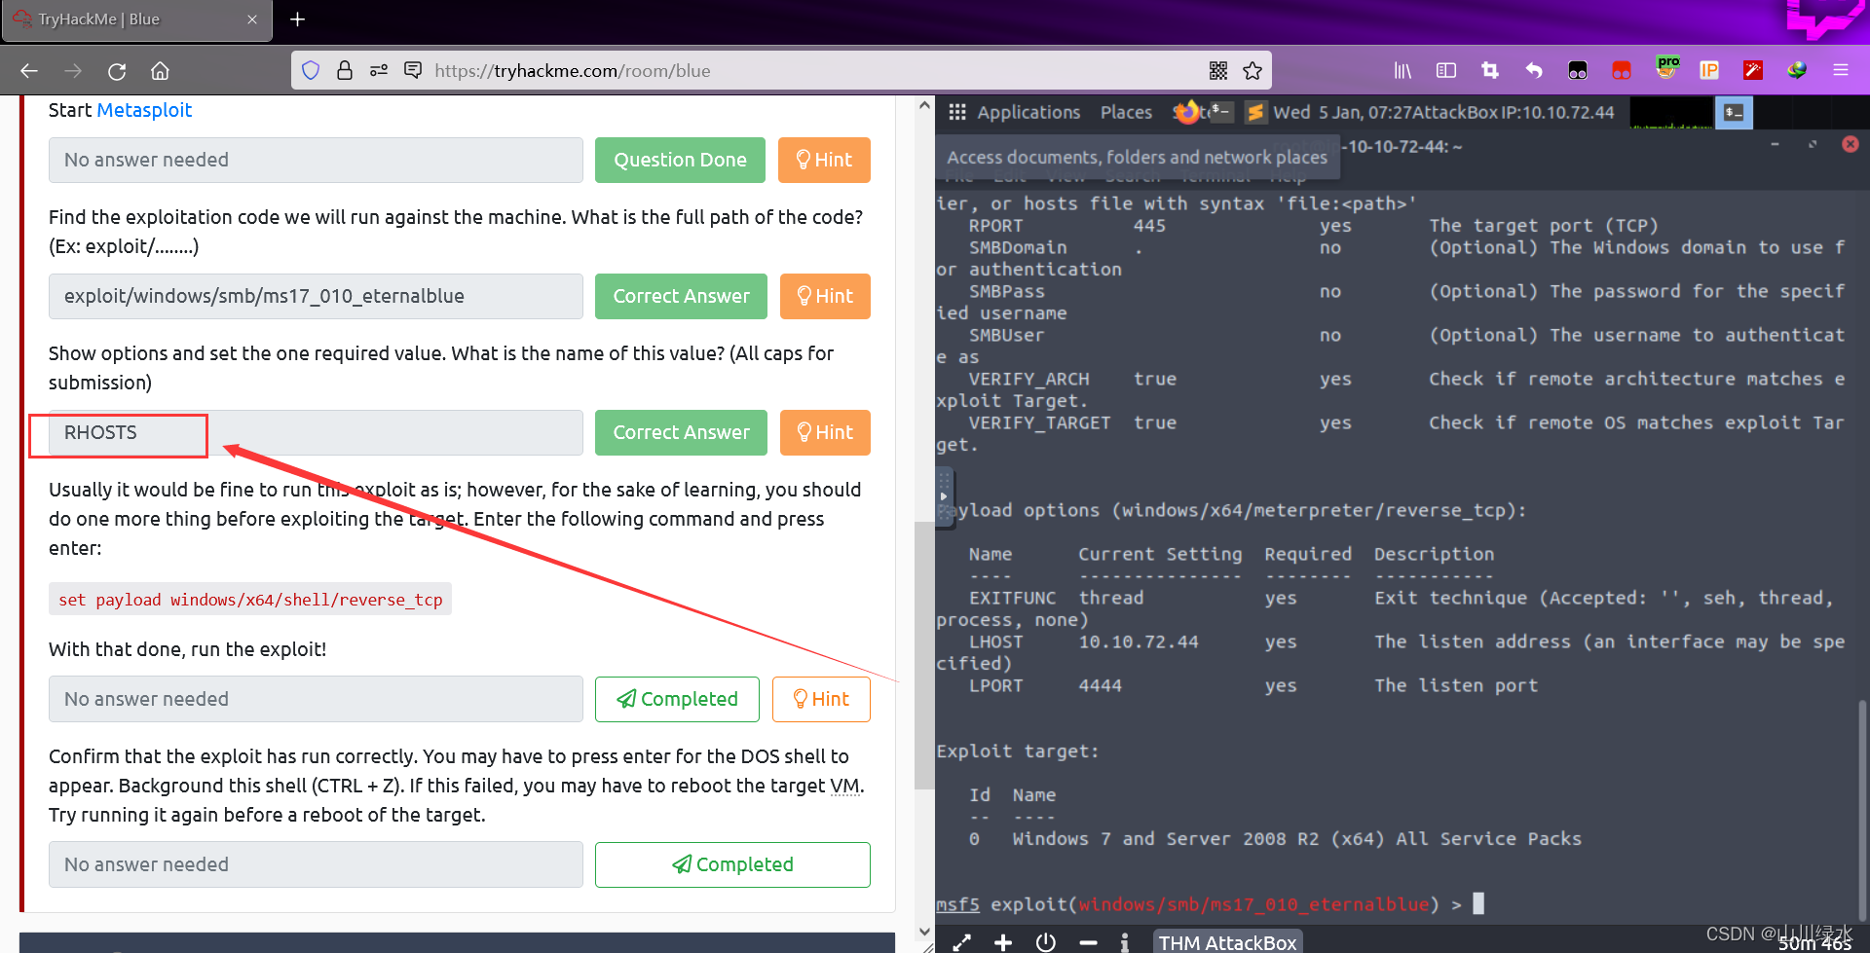Click the undo arrow extension icon
This screenshot has width=1870, height=953.
click(x=1534, y=71)
